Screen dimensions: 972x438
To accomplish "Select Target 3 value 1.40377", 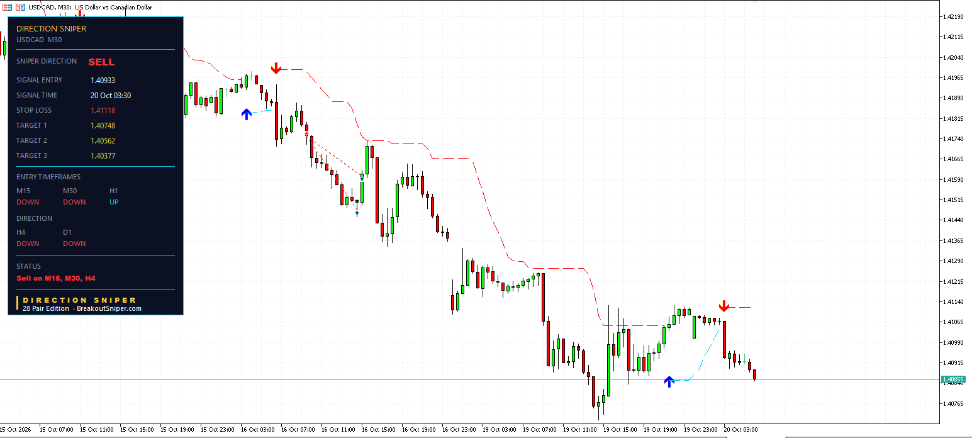I will pos(103,156).
